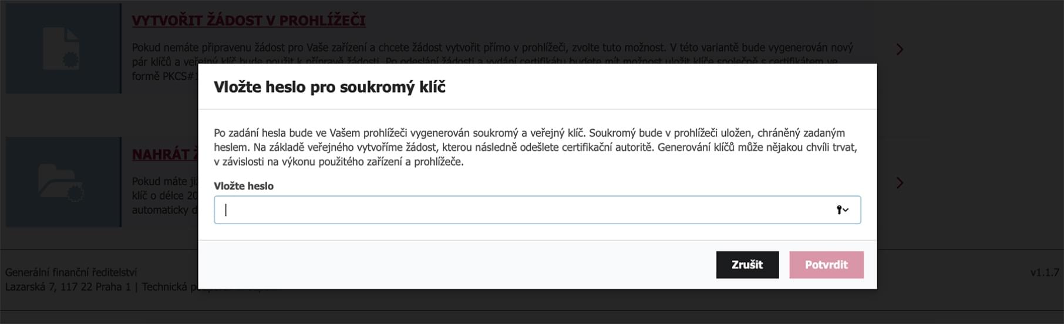Click the 'Vložte heslo' field label
This screenshot has width=1064, height=324.
244,186
